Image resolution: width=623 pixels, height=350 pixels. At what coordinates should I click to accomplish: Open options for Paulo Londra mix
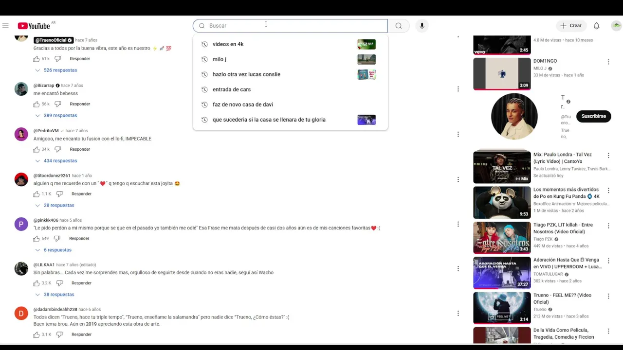coord(608,156)
